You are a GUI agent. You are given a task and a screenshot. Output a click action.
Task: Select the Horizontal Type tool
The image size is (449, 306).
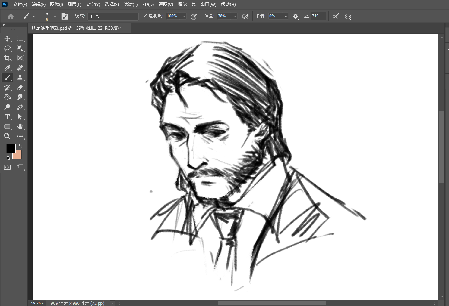coord(7,117)
